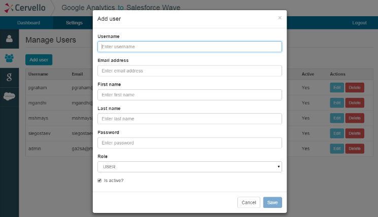
Task: Save the new user
Action: point(272,202)
